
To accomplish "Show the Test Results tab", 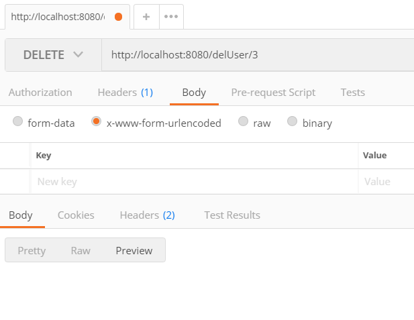I will point(232,215).
